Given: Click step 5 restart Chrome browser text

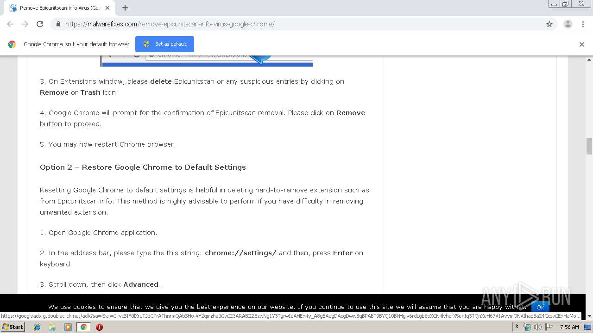Looking at the screenshot, I should [107, 144].
